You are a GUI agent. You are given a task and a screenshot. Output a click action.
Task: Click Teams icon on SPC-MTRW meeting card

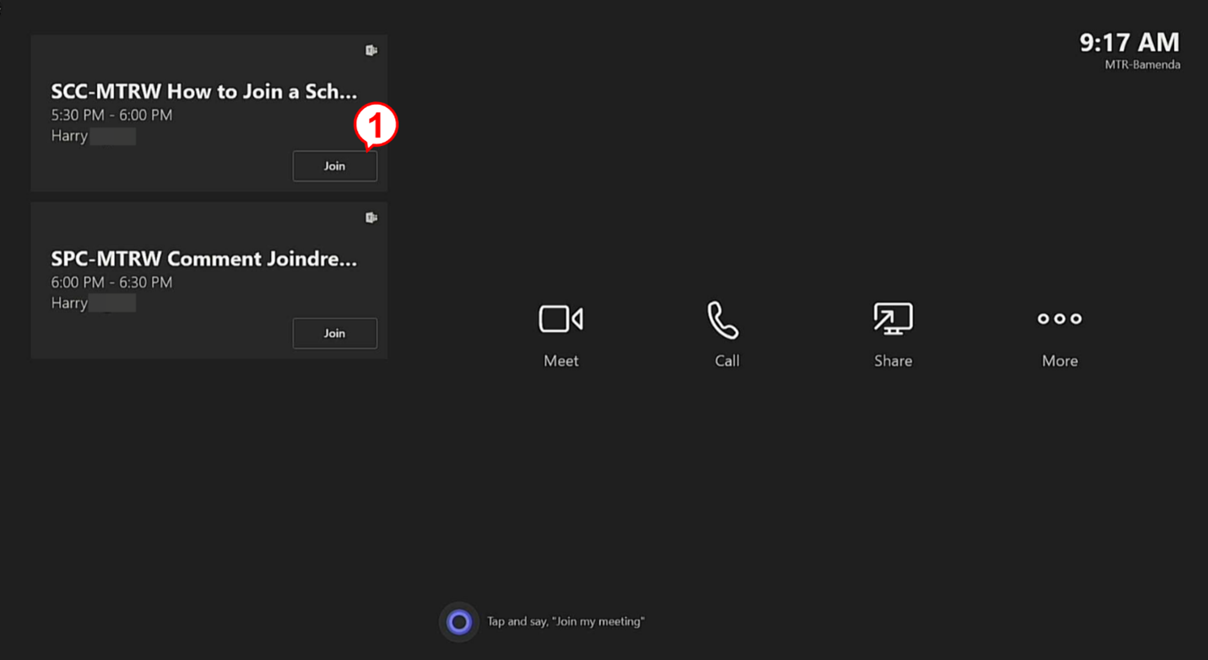click(x=371, y=218)
